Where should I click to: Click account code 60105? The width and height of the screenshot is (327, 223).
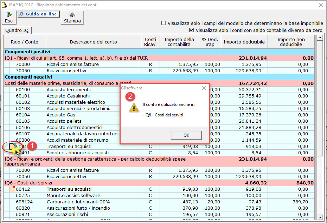point(23,121)
